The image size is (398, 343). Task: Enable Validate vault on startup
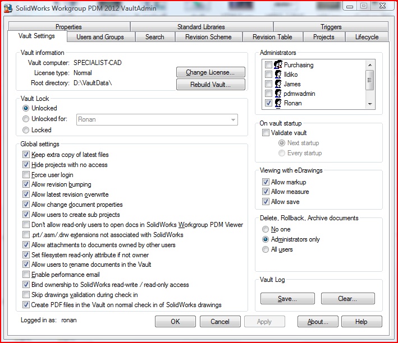(266, 133)
